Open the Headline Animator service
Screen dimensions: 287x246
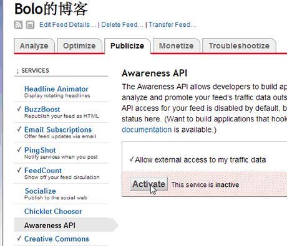(x=56, y=89)
